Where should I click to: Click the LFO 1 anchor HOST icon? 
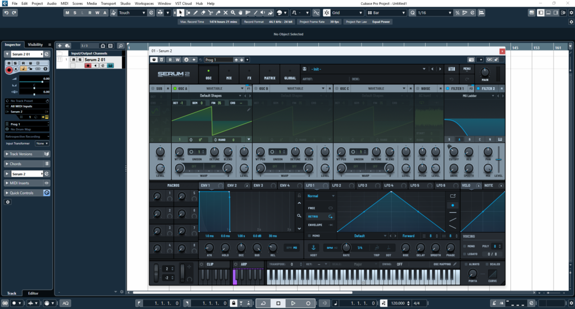pos(313,247)
